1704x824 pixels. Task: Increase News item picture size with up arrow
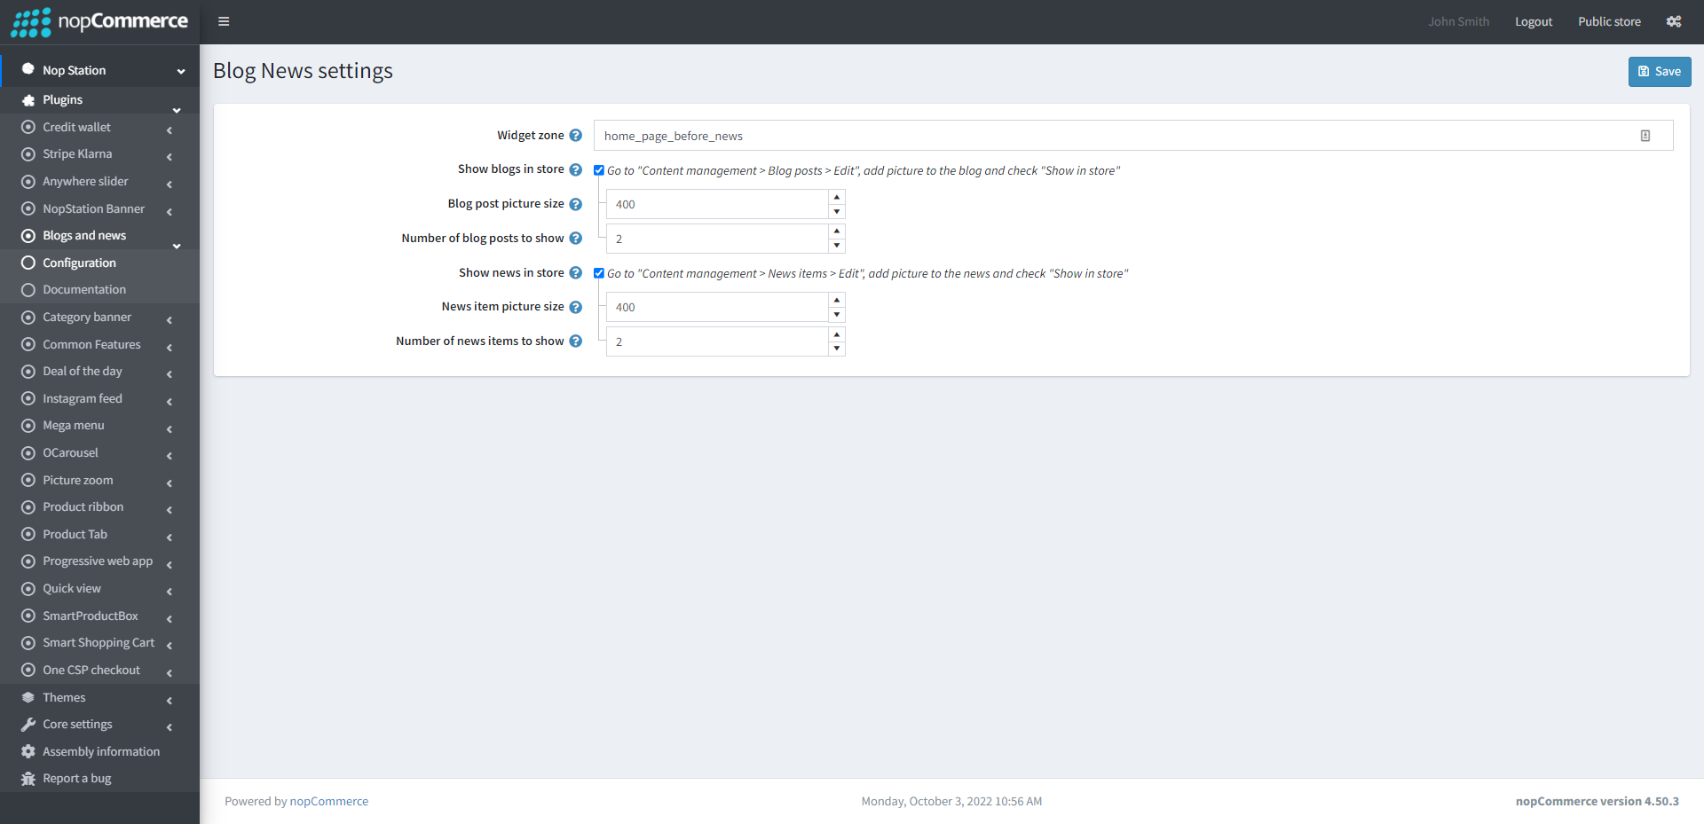point(837,300)
